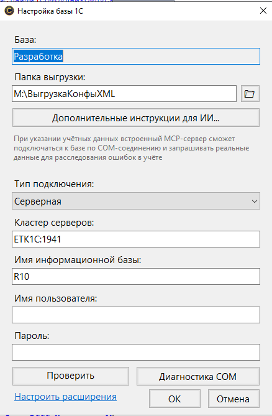Image resolution: width=272 pixels, height=416 pixels.
Task: Close the Настройка базы 1С dialog
Action: (263, 11)
